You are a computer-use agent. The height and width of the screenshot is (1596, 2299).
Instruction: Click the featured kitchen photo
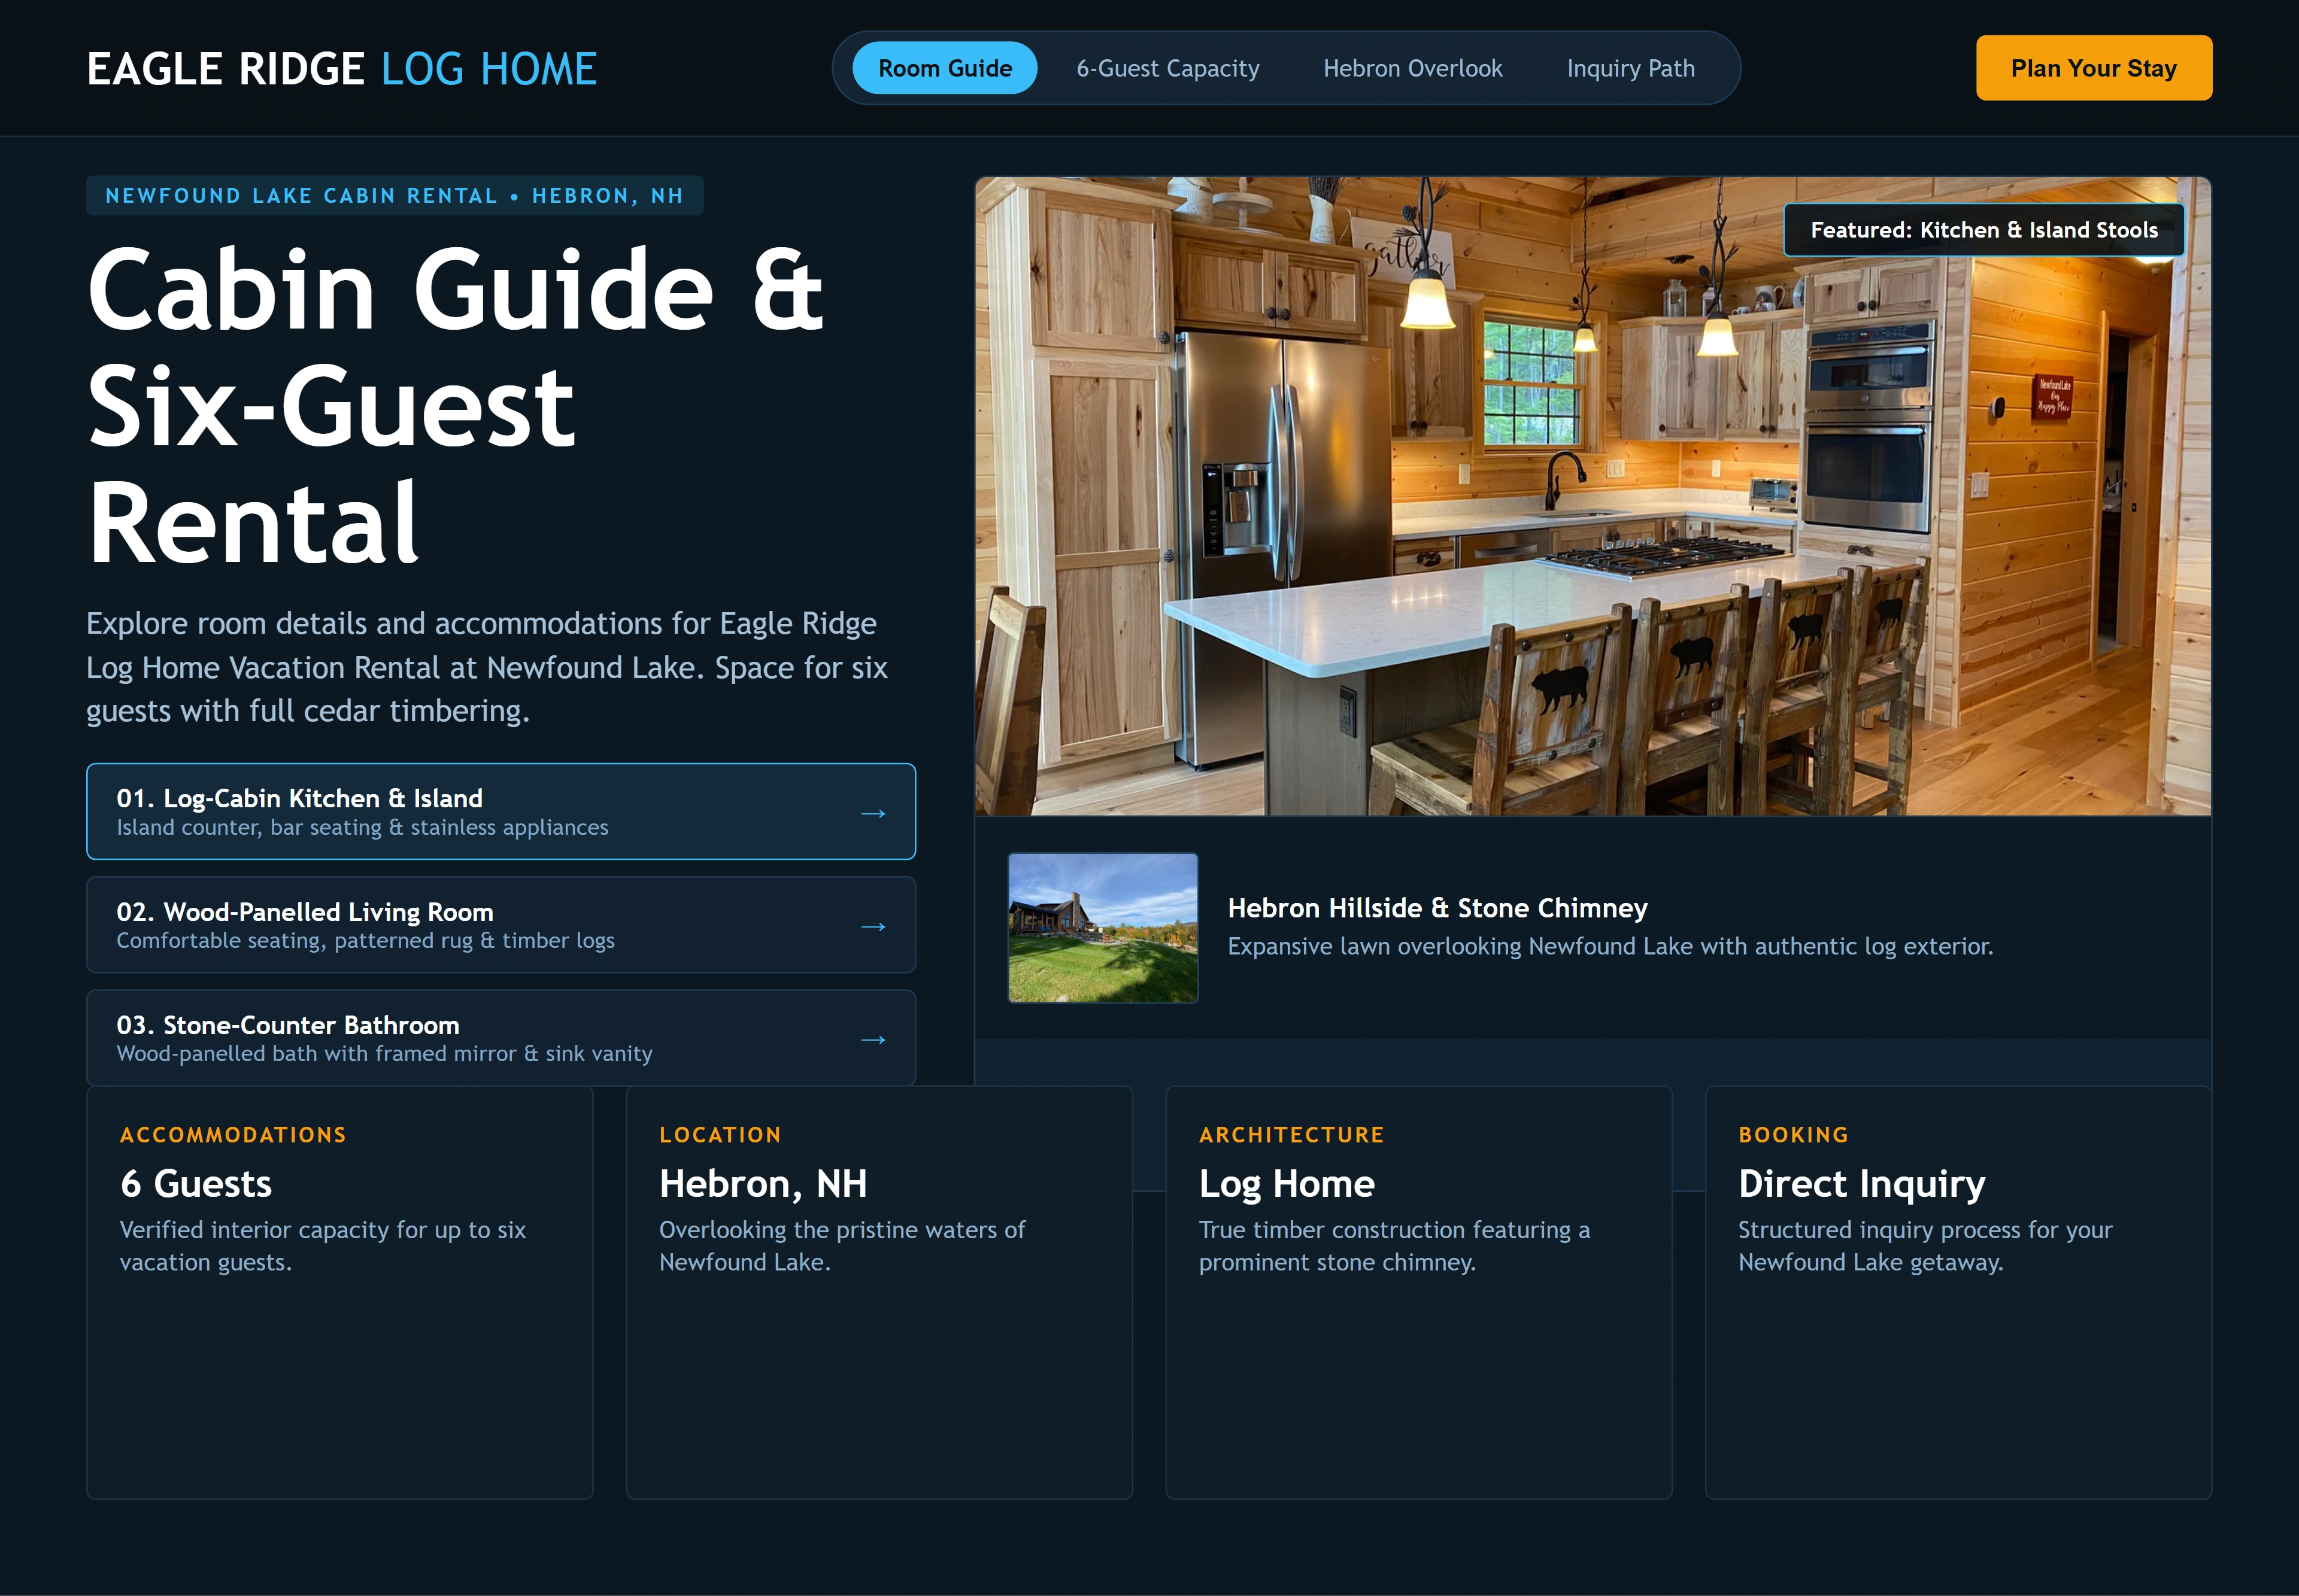point(1593,496)
